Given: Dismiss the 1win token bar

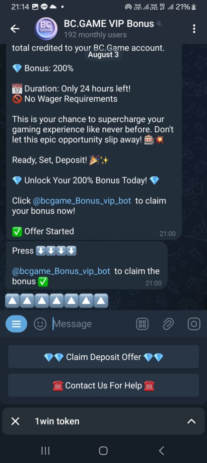Looking at the screenshot, I should [x=15, y=421].
